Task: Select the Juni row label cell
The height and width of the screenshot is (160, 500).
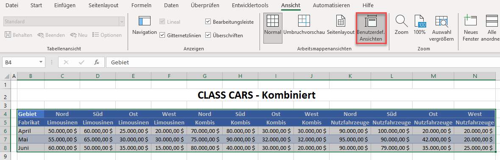Action: coord(31,148)
